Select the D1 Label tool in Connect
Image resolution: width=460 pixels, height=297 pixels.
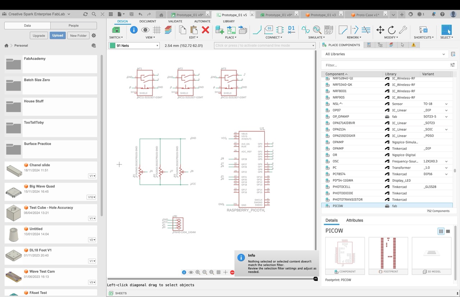pos(291,29)
